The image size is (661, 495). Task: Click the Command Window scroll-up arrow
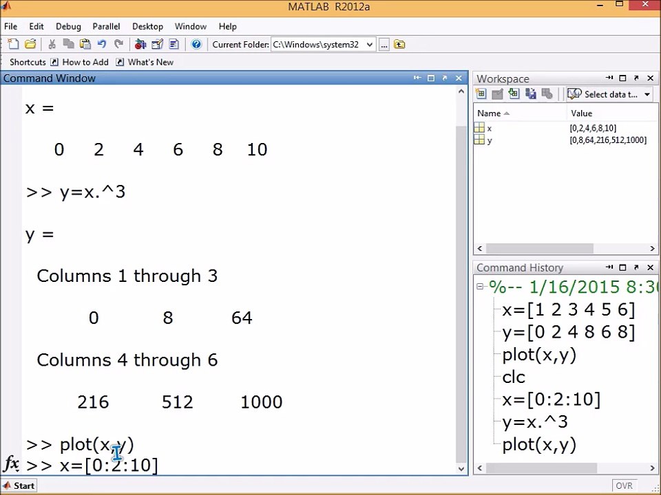tap(461, 91)
